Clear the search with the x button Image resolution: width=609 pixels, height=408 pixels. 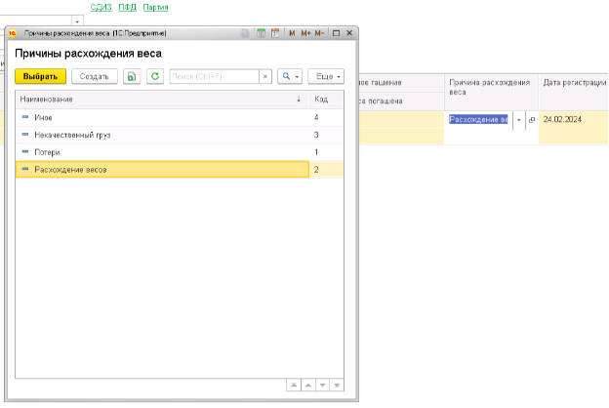click(265, 76)
